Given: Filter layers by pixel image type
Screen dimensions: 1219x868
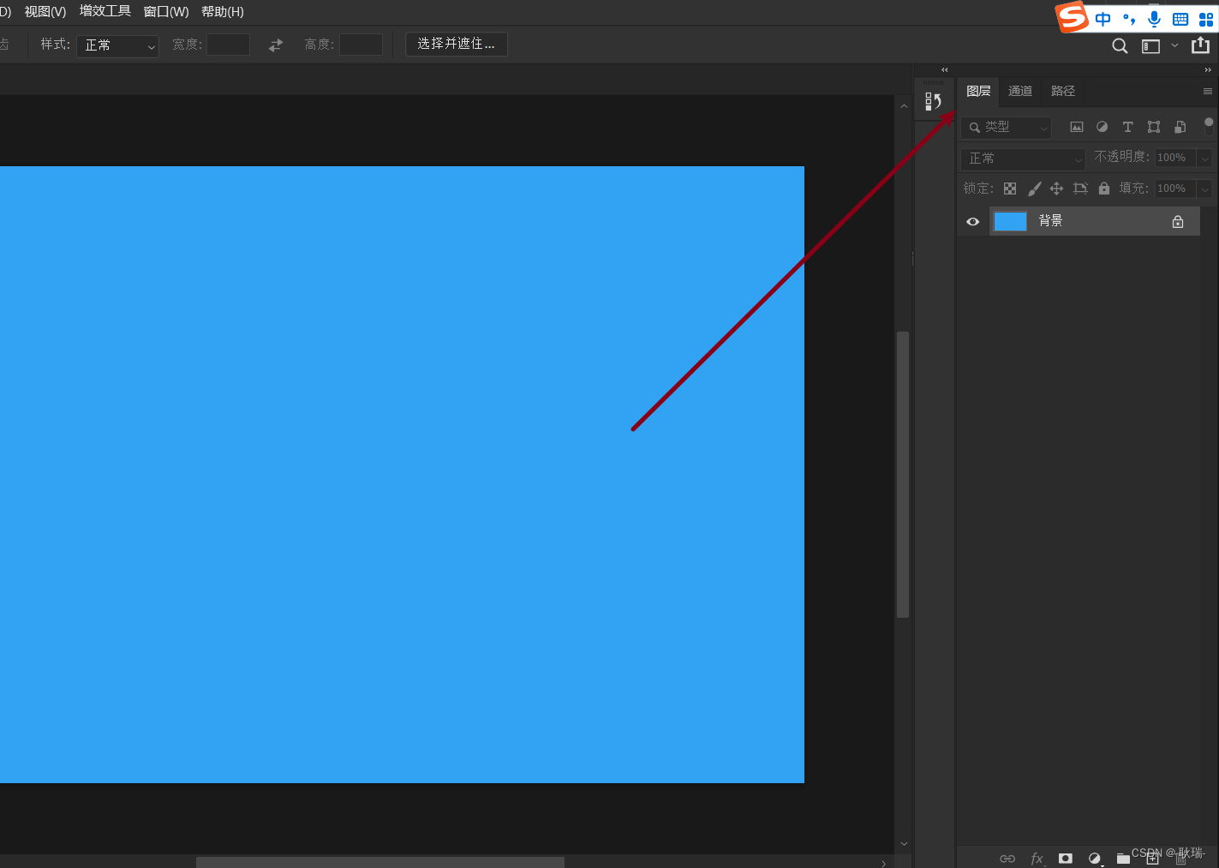Looking at the screenshot, I should [1077, 127].
